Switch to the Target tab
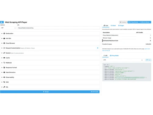This screenshot has width=153, height=115. (121, 25)
